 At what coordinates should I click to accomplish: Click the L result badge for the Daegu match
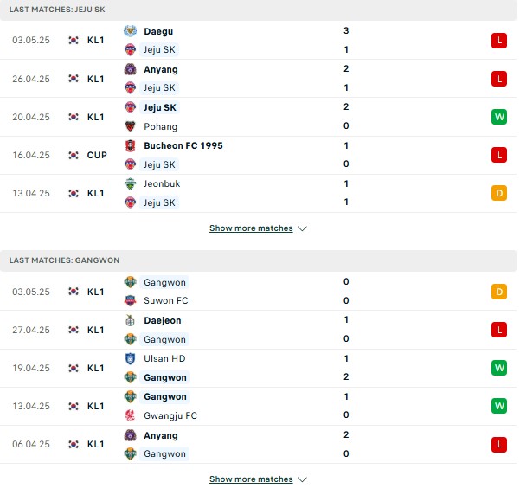[x=499, y=41]
